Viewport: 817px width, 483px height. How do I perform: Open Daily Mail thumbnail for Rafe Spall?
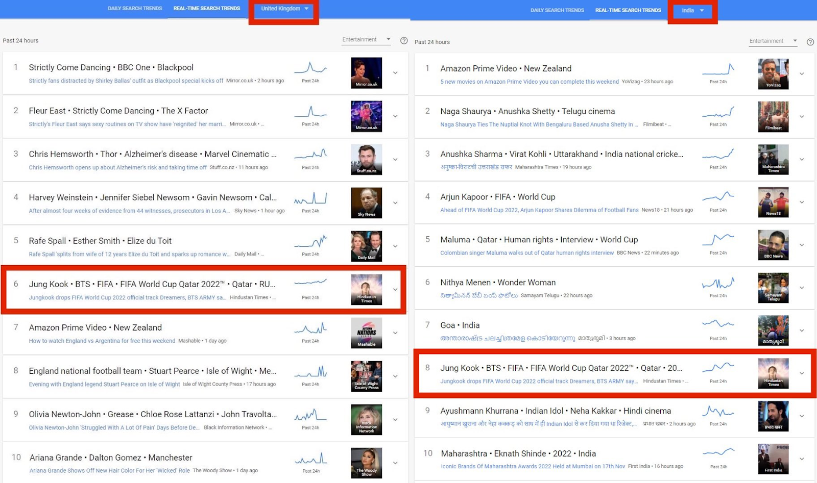(367, 246)
